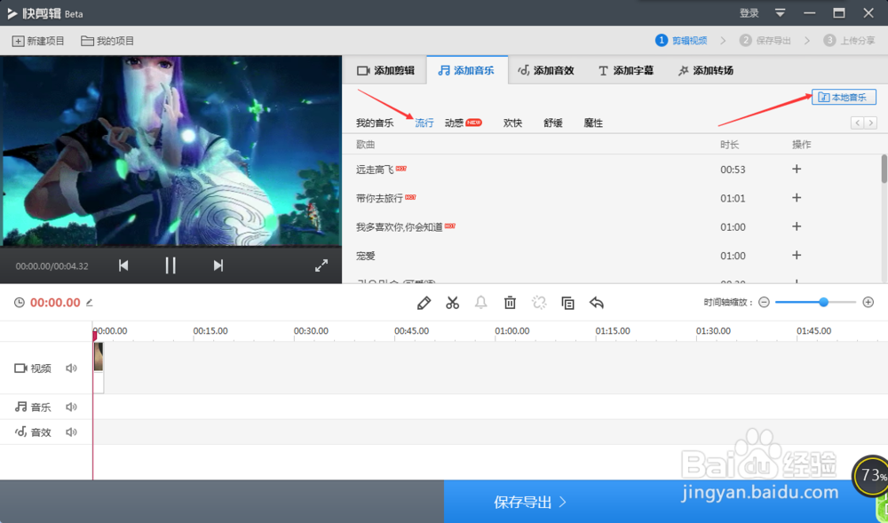Click the bell marker icon
888x523 pixels.
tap(480, 303)
